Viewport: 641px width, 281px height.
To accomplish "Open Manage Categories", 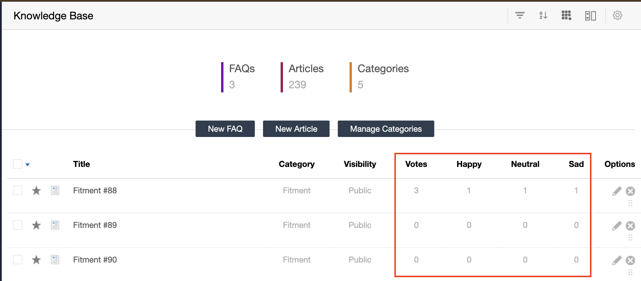I will 386,129.
